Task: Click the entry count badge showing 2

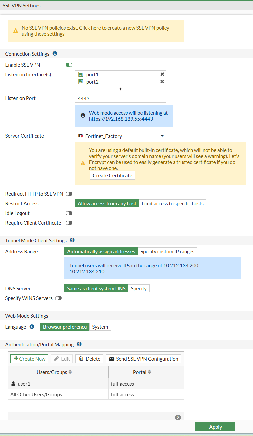Action: [x=178, y=417]
